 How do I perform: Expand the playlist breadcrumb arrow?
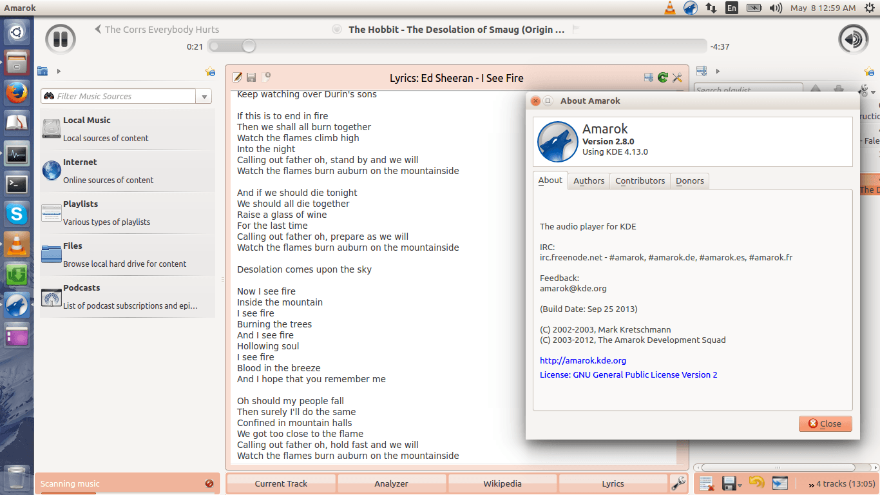(x=718, y=71)
